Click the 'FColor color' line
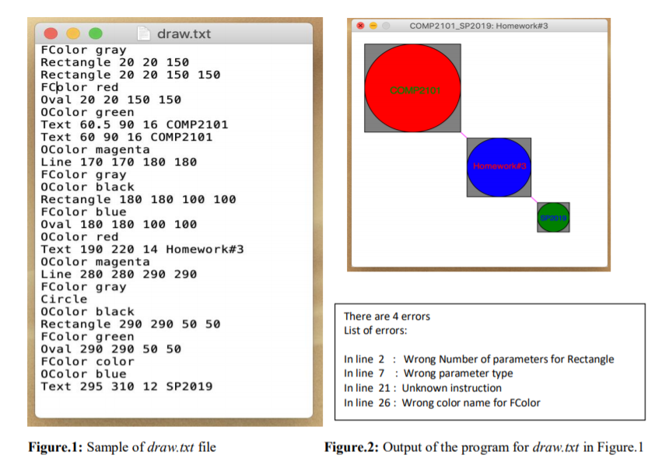The width and height of the screenshot is (648, 462). (x=87, y=362)
